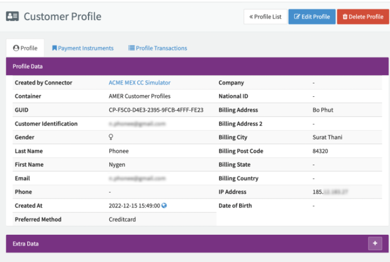Click the GUID value CP-F5C0-D4E3-2395
Image resolution: width=390 pixels, height=262 pixels.
click(x=156, y=110)
